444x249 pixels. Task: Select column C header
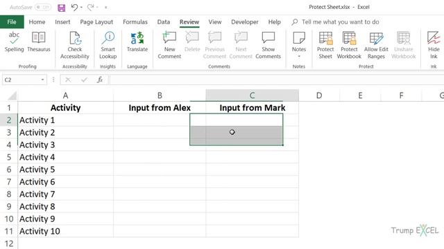point(252,95)
